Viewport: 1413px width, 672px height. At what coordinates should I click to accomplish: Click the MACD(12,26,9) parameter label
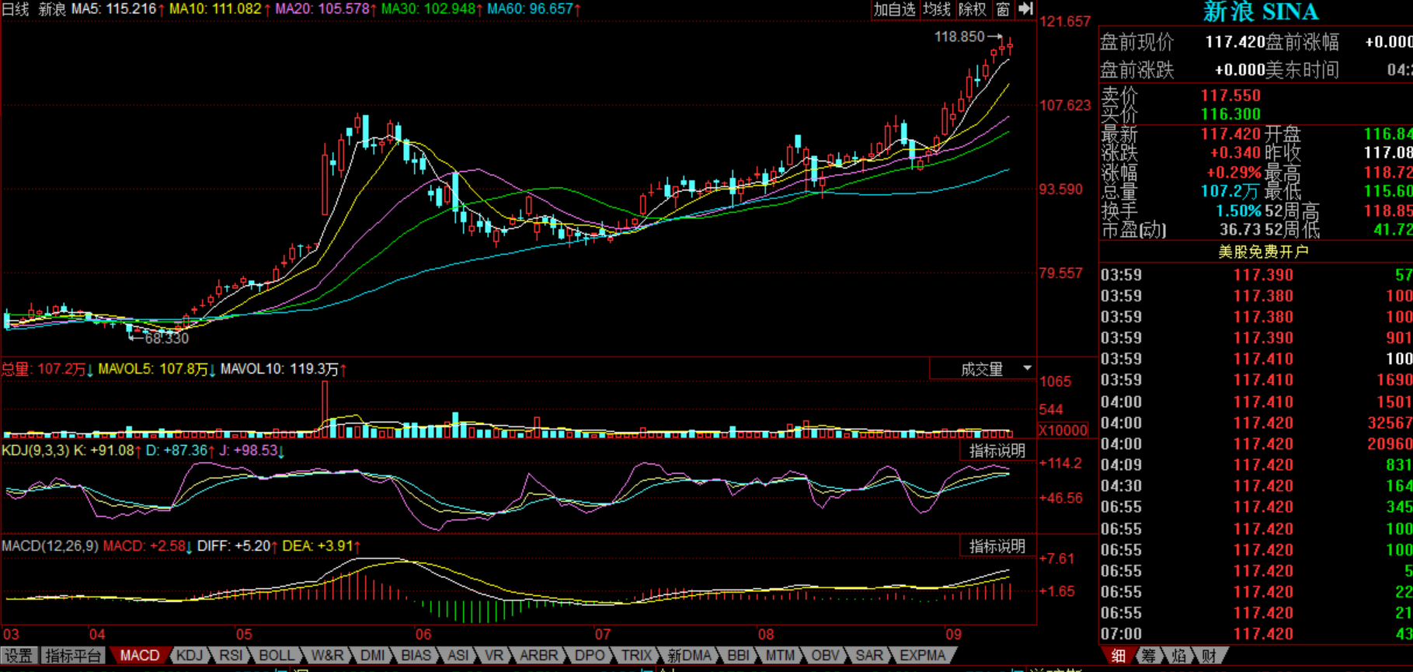click(50, 546)
